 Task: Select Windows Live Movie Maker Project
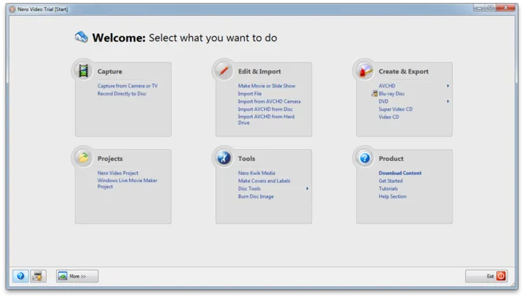tap(127, 183)
